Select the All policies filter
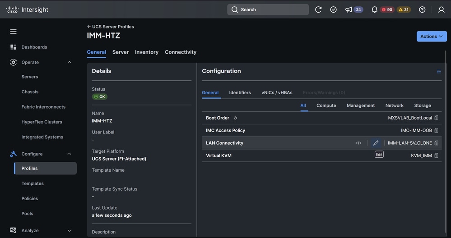451x238 pixels. [303, 105]
